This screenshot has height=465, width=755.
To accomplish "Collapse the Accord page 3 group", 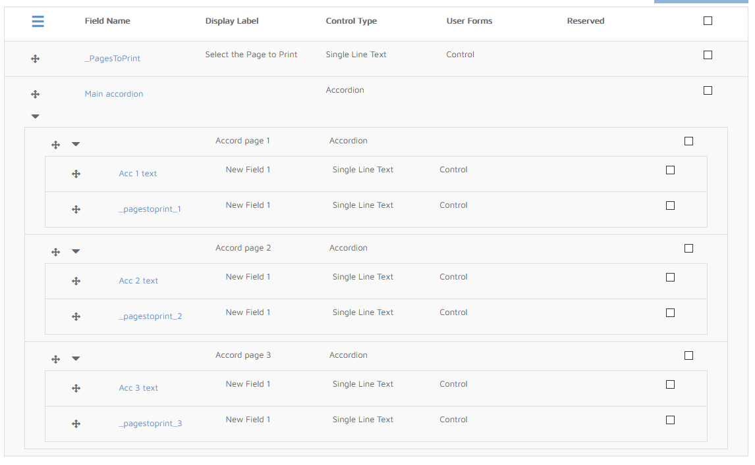I will pyautogui.click(x=76, y=358).
